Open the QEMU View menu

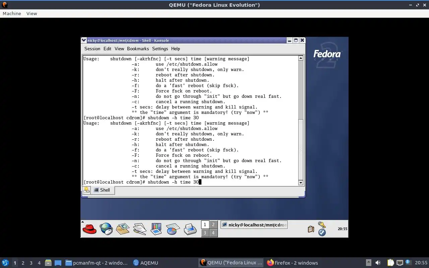(32, 13)
